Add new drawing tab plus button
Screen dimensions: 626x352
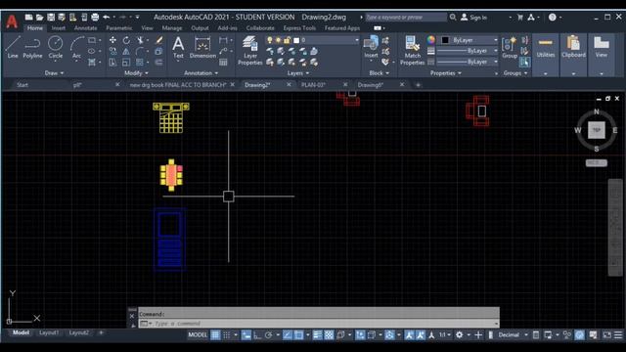418,85
